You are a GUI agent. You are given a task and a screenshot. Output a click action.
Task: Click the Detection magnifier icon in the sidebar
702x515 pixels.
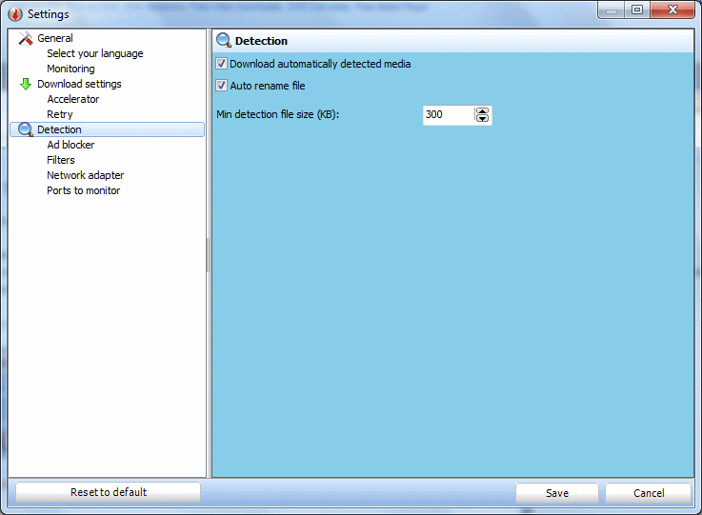pyautogui.click(x=26, y=129)
